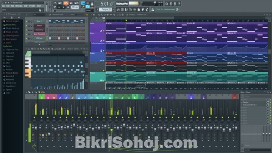Screen dimensions: 272x153
Task: Click the piano roll magnet snap icon
Action: (x=32, y=49)
